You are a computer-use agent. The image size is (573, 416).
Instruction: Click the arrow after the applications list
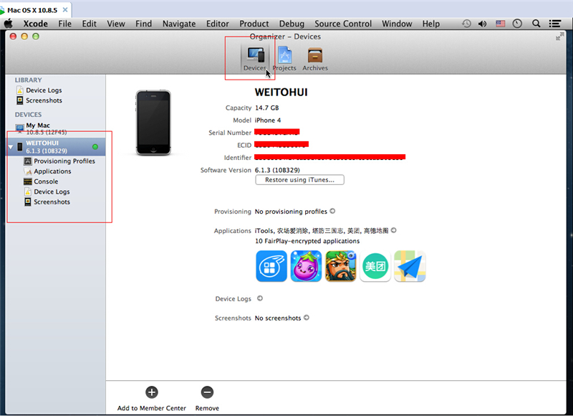click(x=393, y=230)
